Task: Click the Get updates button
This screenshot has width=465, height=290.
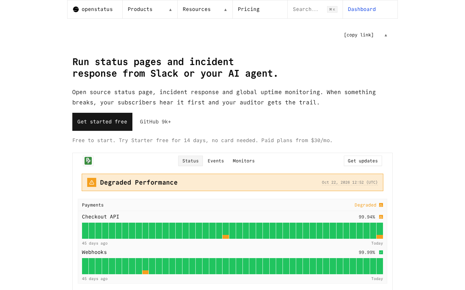Action: 363,161
